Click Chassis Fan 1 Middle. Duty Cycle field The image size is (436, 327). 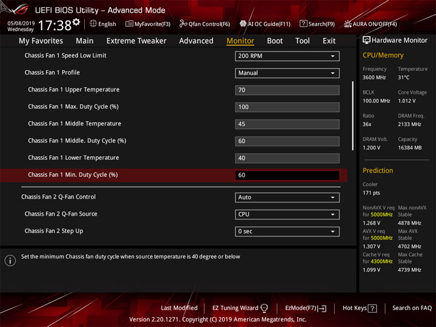pos(287,141)
